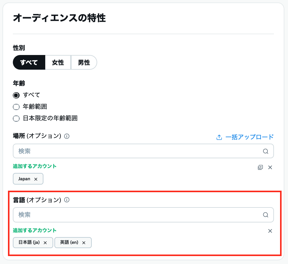This screenshot has width=288, height=264.
Task: Remove the Japan location tag
Action: tap(36, 179)
